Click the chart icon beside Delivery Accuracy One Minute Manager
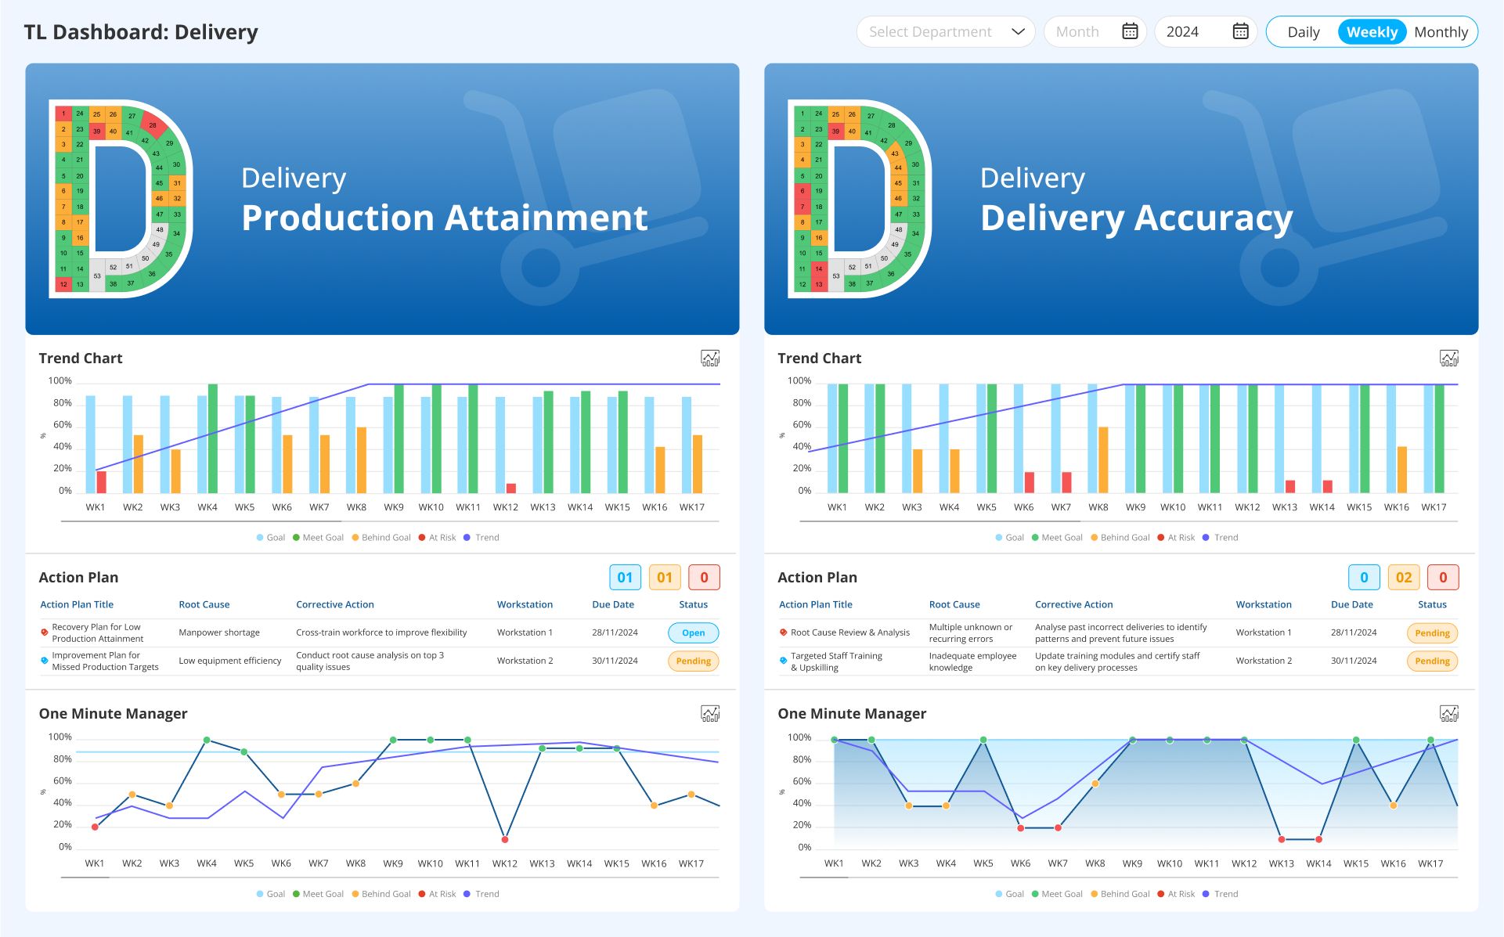 tap(1449, 714)
